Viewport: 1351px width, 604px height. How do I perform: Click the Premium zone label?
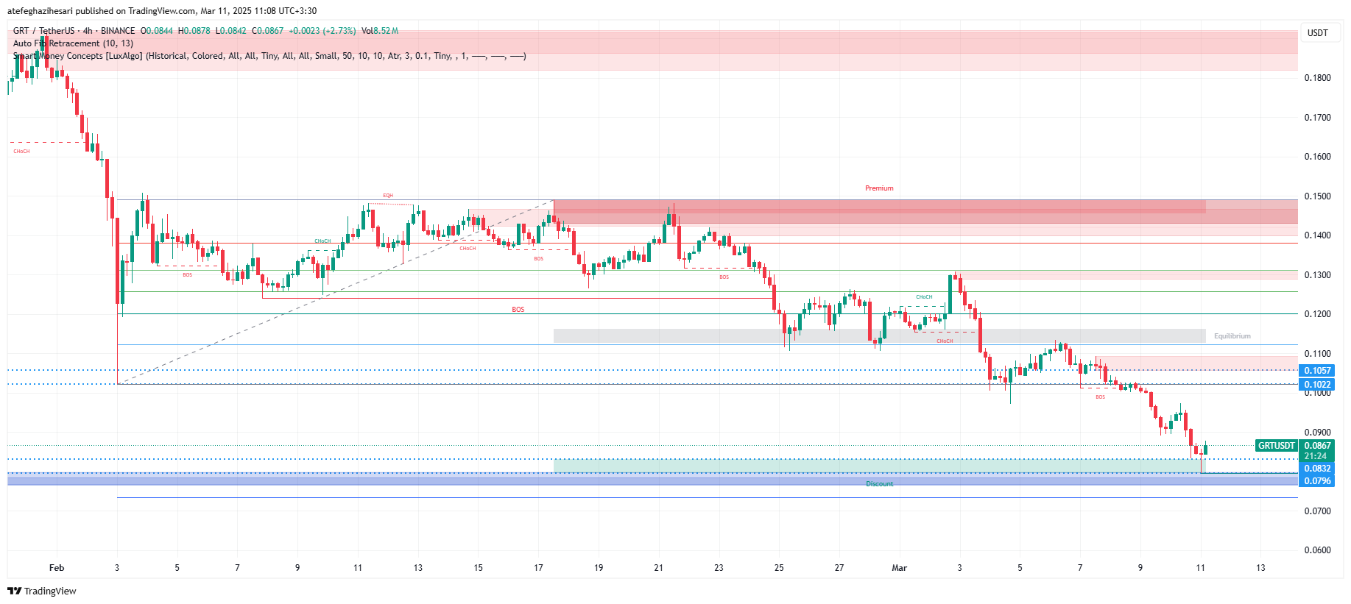[879, 188]
